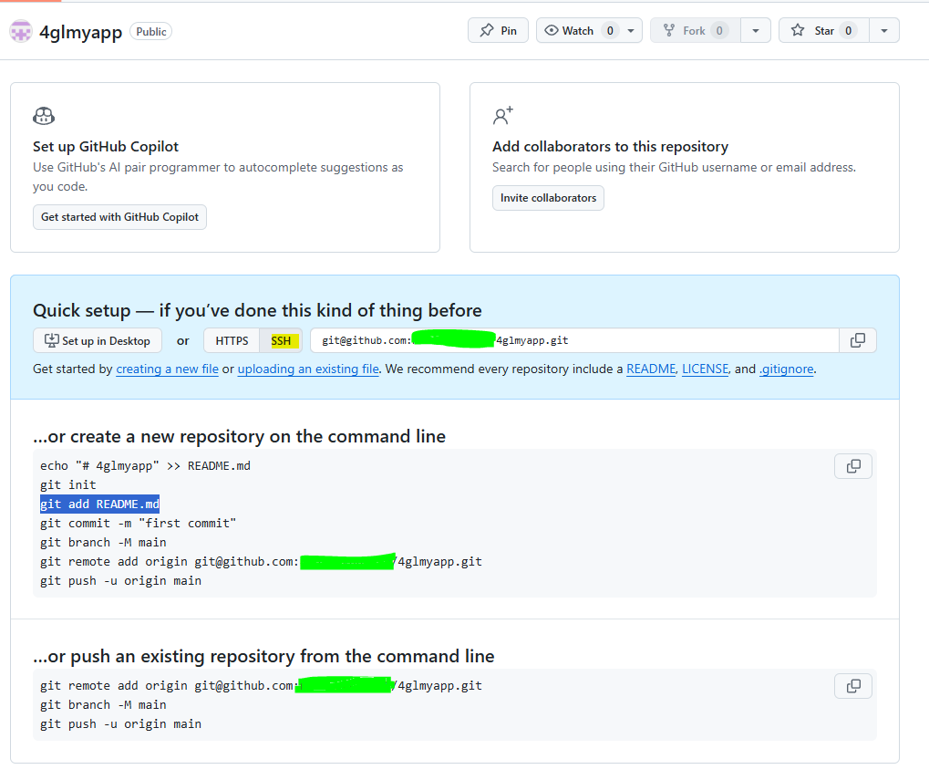Open the creating a new file link
Viewport: 929px width, 780px height.
pyautogui.click(x=167, y=369)
